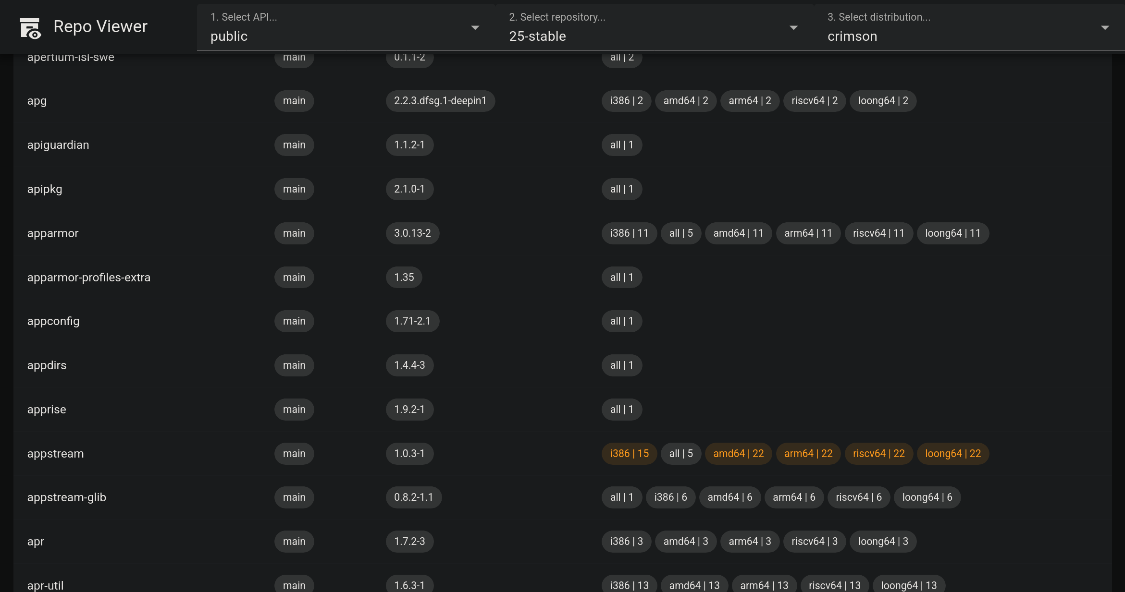This screenshot has width=1125, height=592.
Task: Click the 'riscv64 | 2' chip for apg
Action: [x=815, y=101]
